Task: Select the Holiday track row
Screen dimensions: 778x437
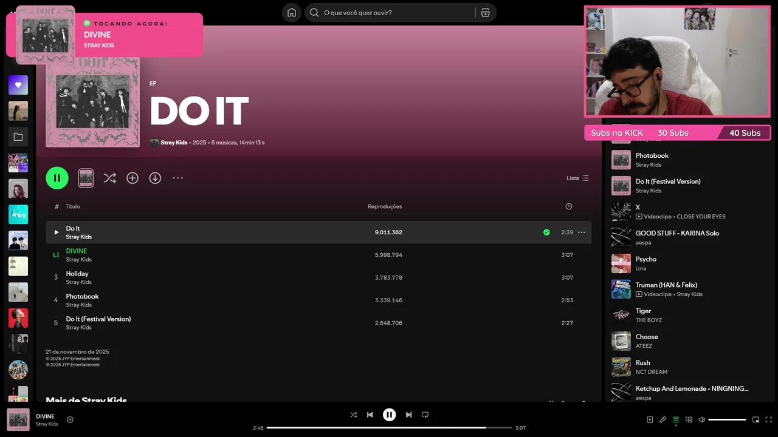Action: (x=318, y=277)
